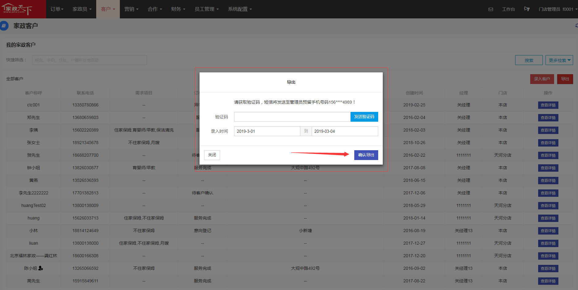Click 确认导出 button

point(366,155)
